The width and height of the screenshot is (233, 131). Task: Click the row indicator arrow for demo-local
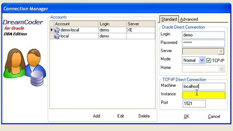(x=52, y=30)
